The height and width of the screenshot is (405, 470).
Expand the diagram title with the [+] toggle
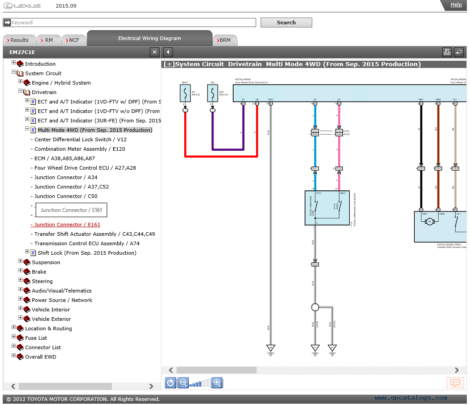pos(169,64)
